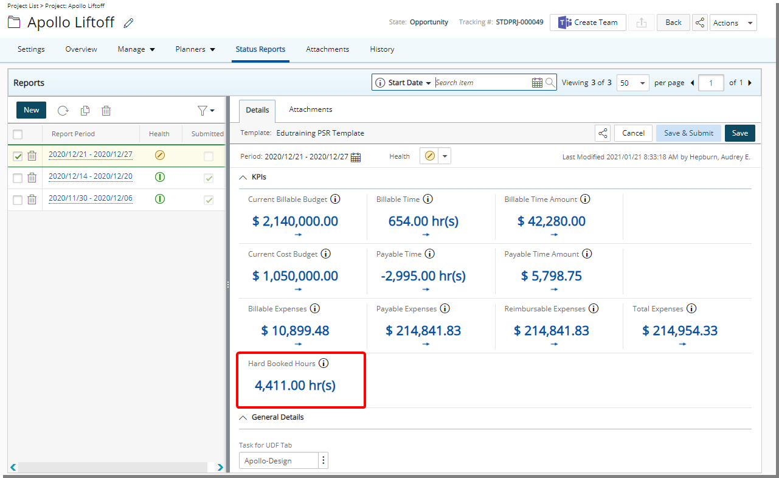Click trash icon in reports toolbar
The image size is (779, 478).
click(x=106, y=111)
